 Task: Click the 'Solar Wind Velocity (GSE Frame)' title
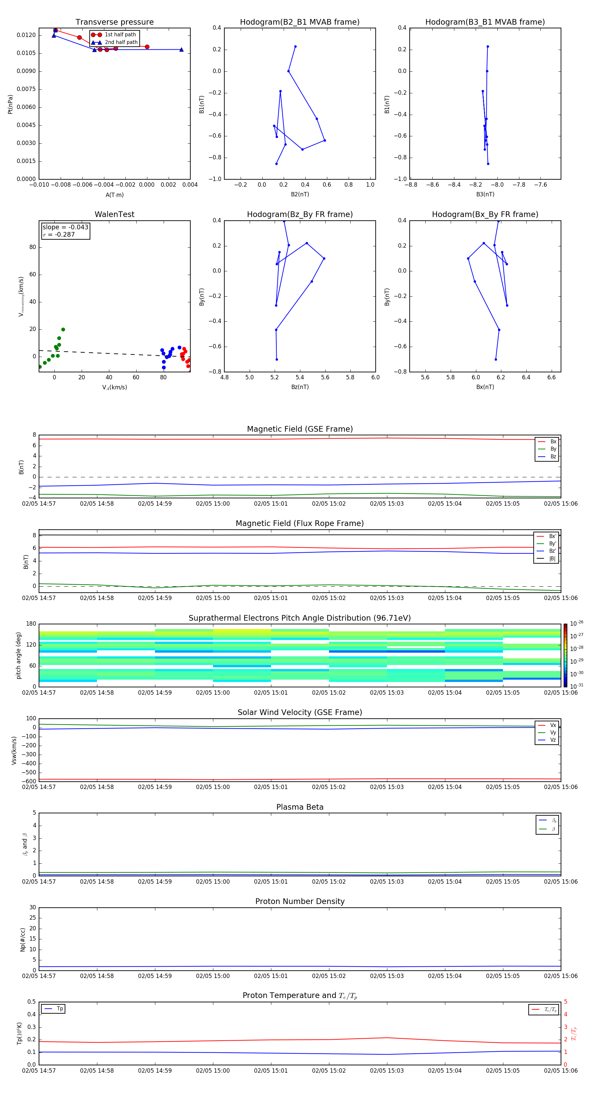coord(300,712)
